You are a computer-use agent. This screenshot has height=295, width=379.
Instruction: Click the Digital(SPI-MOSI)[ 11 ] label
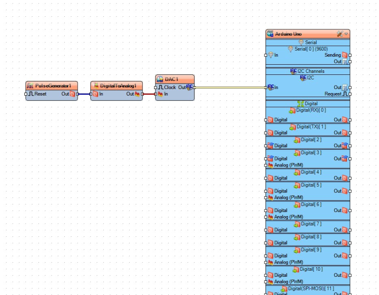[311, 288]
